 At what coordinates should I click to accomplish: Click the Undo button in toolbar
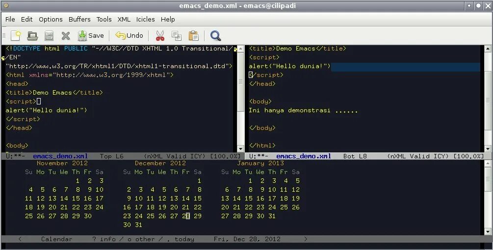pyautogui.click(x=129, y=35)
